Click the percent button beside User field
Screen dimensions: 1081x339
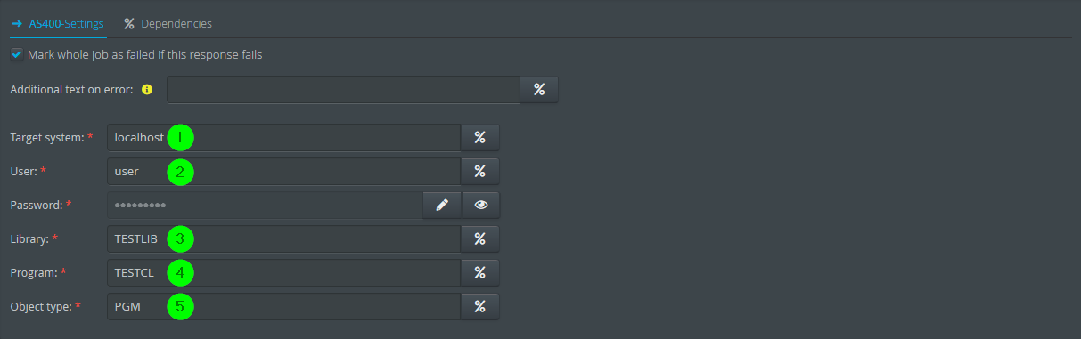(479, 172)
